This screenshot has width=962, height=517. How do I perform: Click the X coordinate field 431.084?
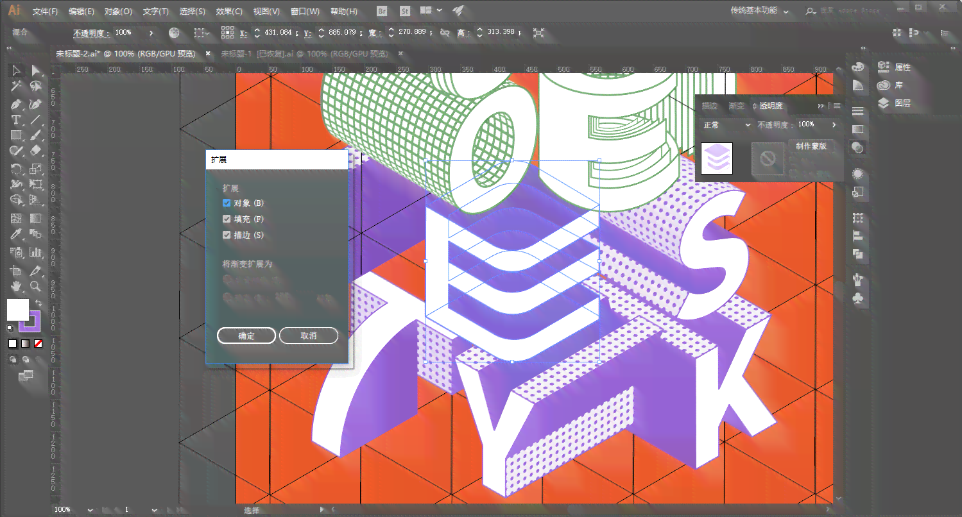click(x=278, y=33)
